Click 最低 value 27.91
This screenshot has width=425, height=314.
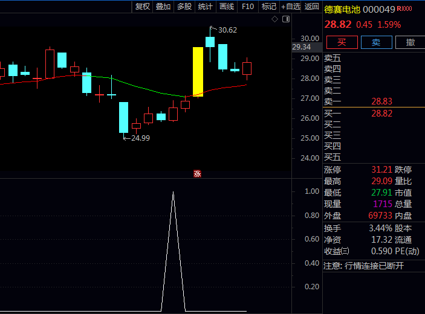click(x=381, y=193)
